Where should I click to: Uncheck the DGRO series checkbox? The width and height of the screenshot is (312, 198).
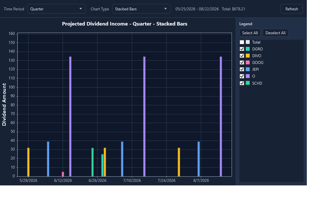242,49
